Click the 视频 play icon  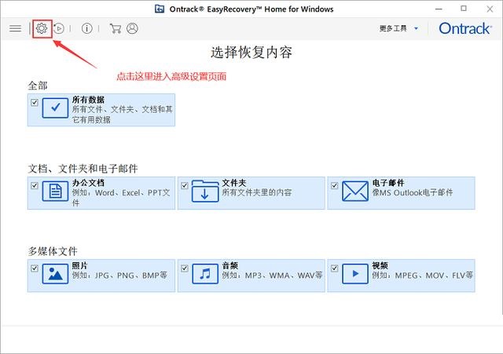tap(354, 274)
